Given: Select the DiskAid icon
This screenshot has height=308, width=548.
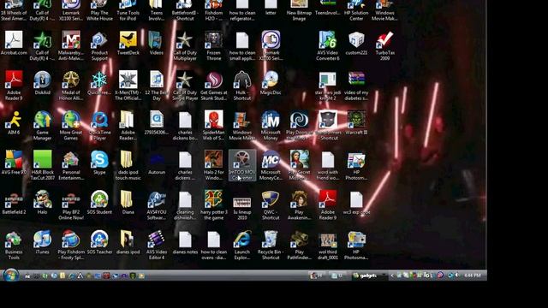Looking at the screenshot, I should tap(42, 83).
